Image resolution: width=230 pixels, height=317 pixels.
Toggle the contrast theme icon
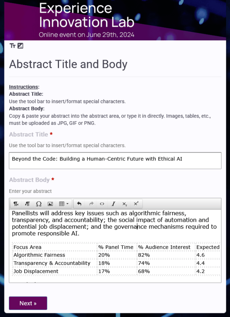tap(21, 46)
